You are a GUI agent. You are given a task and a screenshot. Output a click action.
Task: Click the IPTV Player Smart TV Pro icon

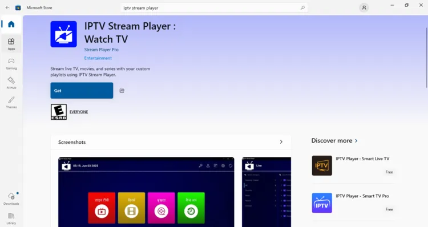[x=322, y=203]
